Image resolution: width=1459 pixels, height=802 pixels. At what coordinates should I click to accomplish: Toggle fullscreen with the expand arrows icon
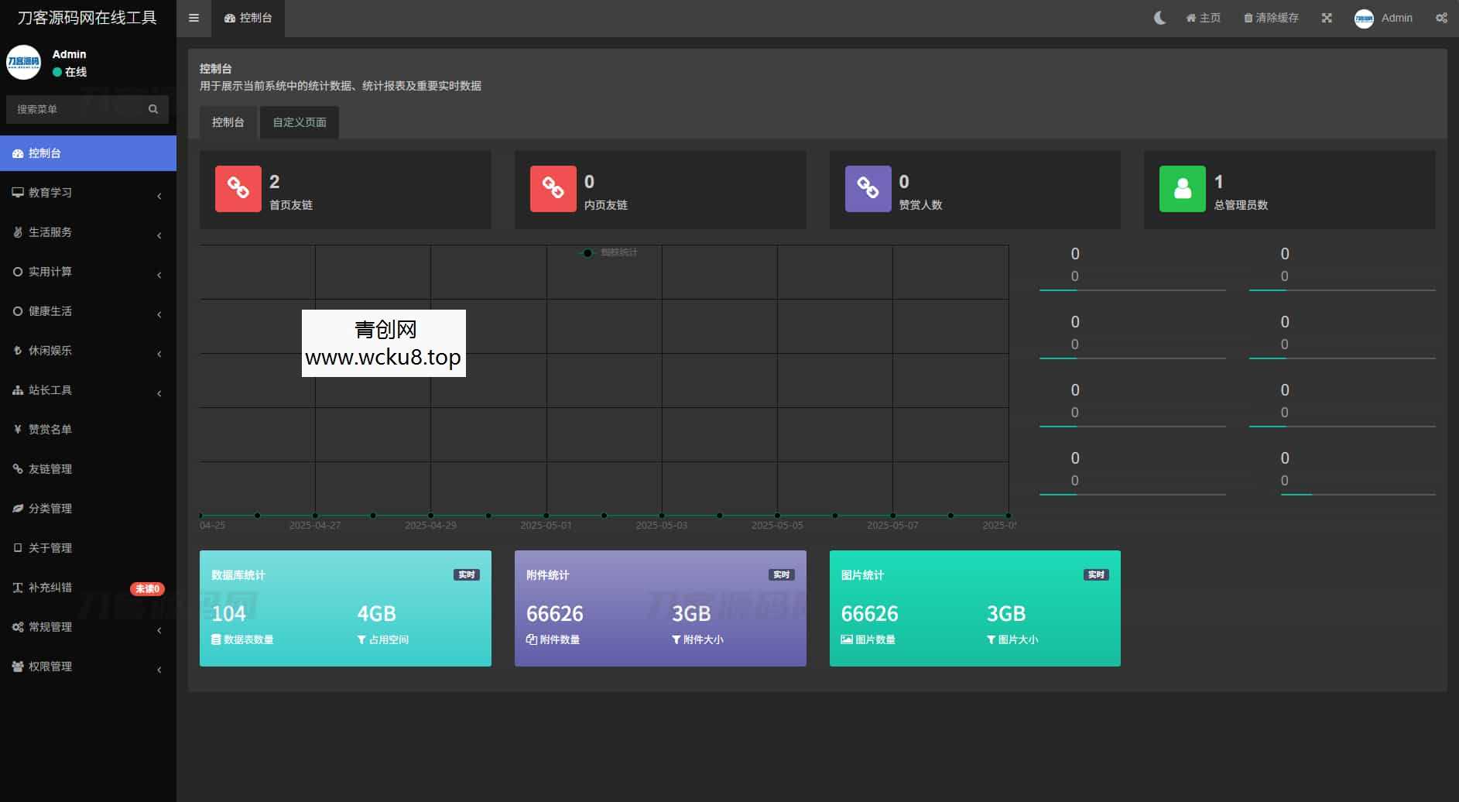click(1327, 18)
